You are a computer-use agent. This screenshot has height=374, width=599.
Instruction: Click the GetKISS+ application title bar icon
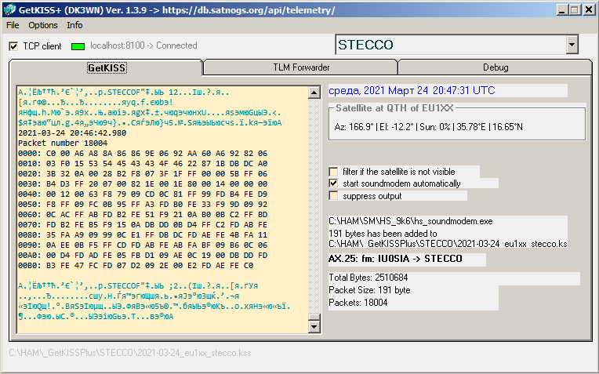(x=9, y=9)
